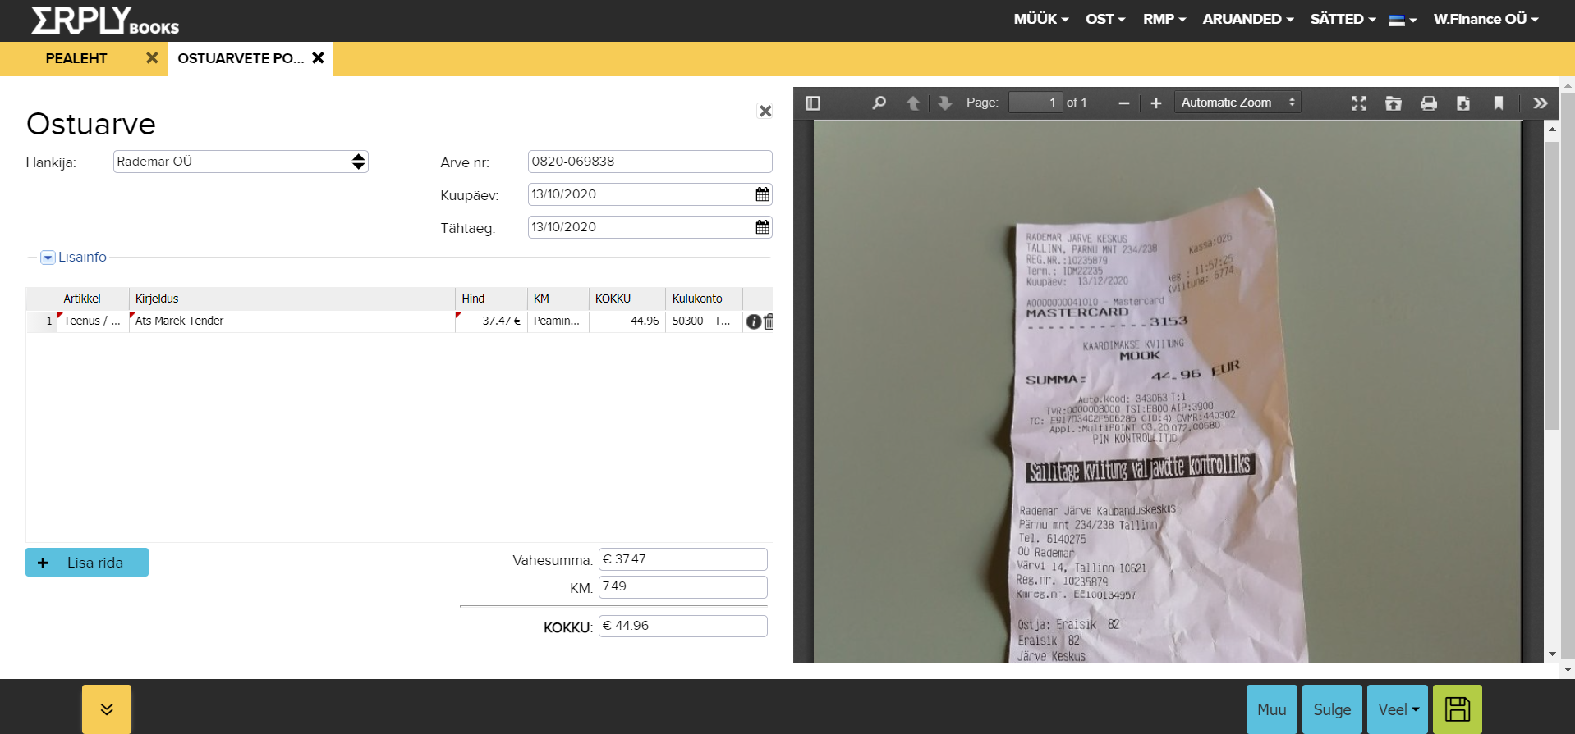Open the MÜÜK menu
Screen dimensions: 1575x734
(1041, 19)
